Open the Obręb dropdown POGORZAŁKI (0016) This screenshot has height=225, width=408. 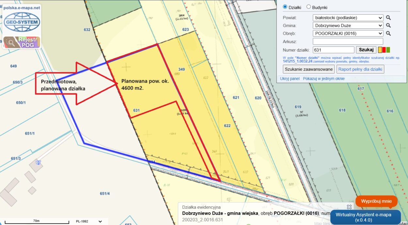point(348,33)
